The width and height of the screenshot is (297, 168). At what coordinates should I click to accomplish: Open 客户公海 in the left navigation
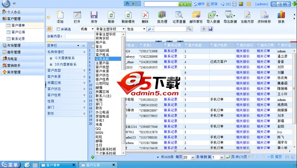(x=18, y=32)
